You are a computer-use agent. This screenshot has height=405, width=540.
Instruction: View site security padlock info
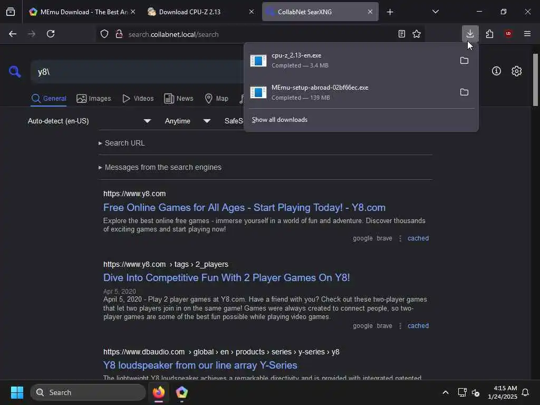click(x=119, y=34)
